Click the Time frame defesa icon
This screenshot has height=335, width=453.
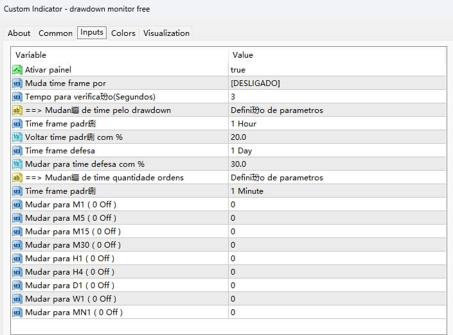[x=17, y=151]
